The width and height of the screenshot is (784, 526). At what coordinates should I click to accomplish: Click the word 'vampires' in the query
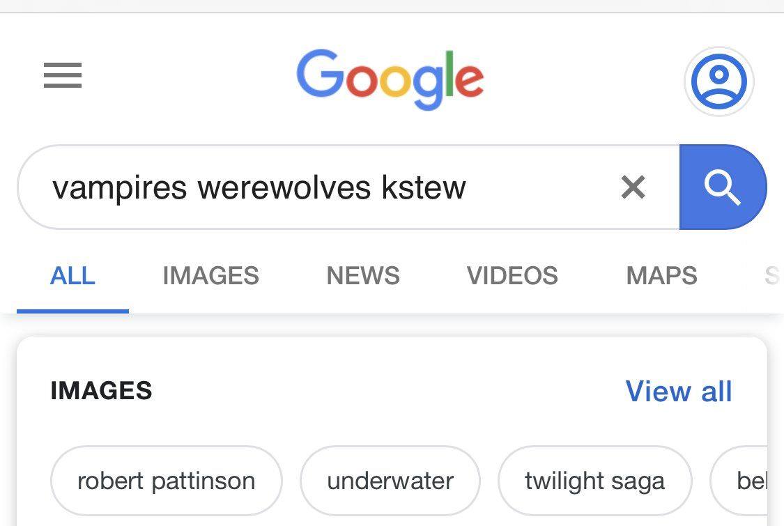pyautogui.click(x=119, y=187)
